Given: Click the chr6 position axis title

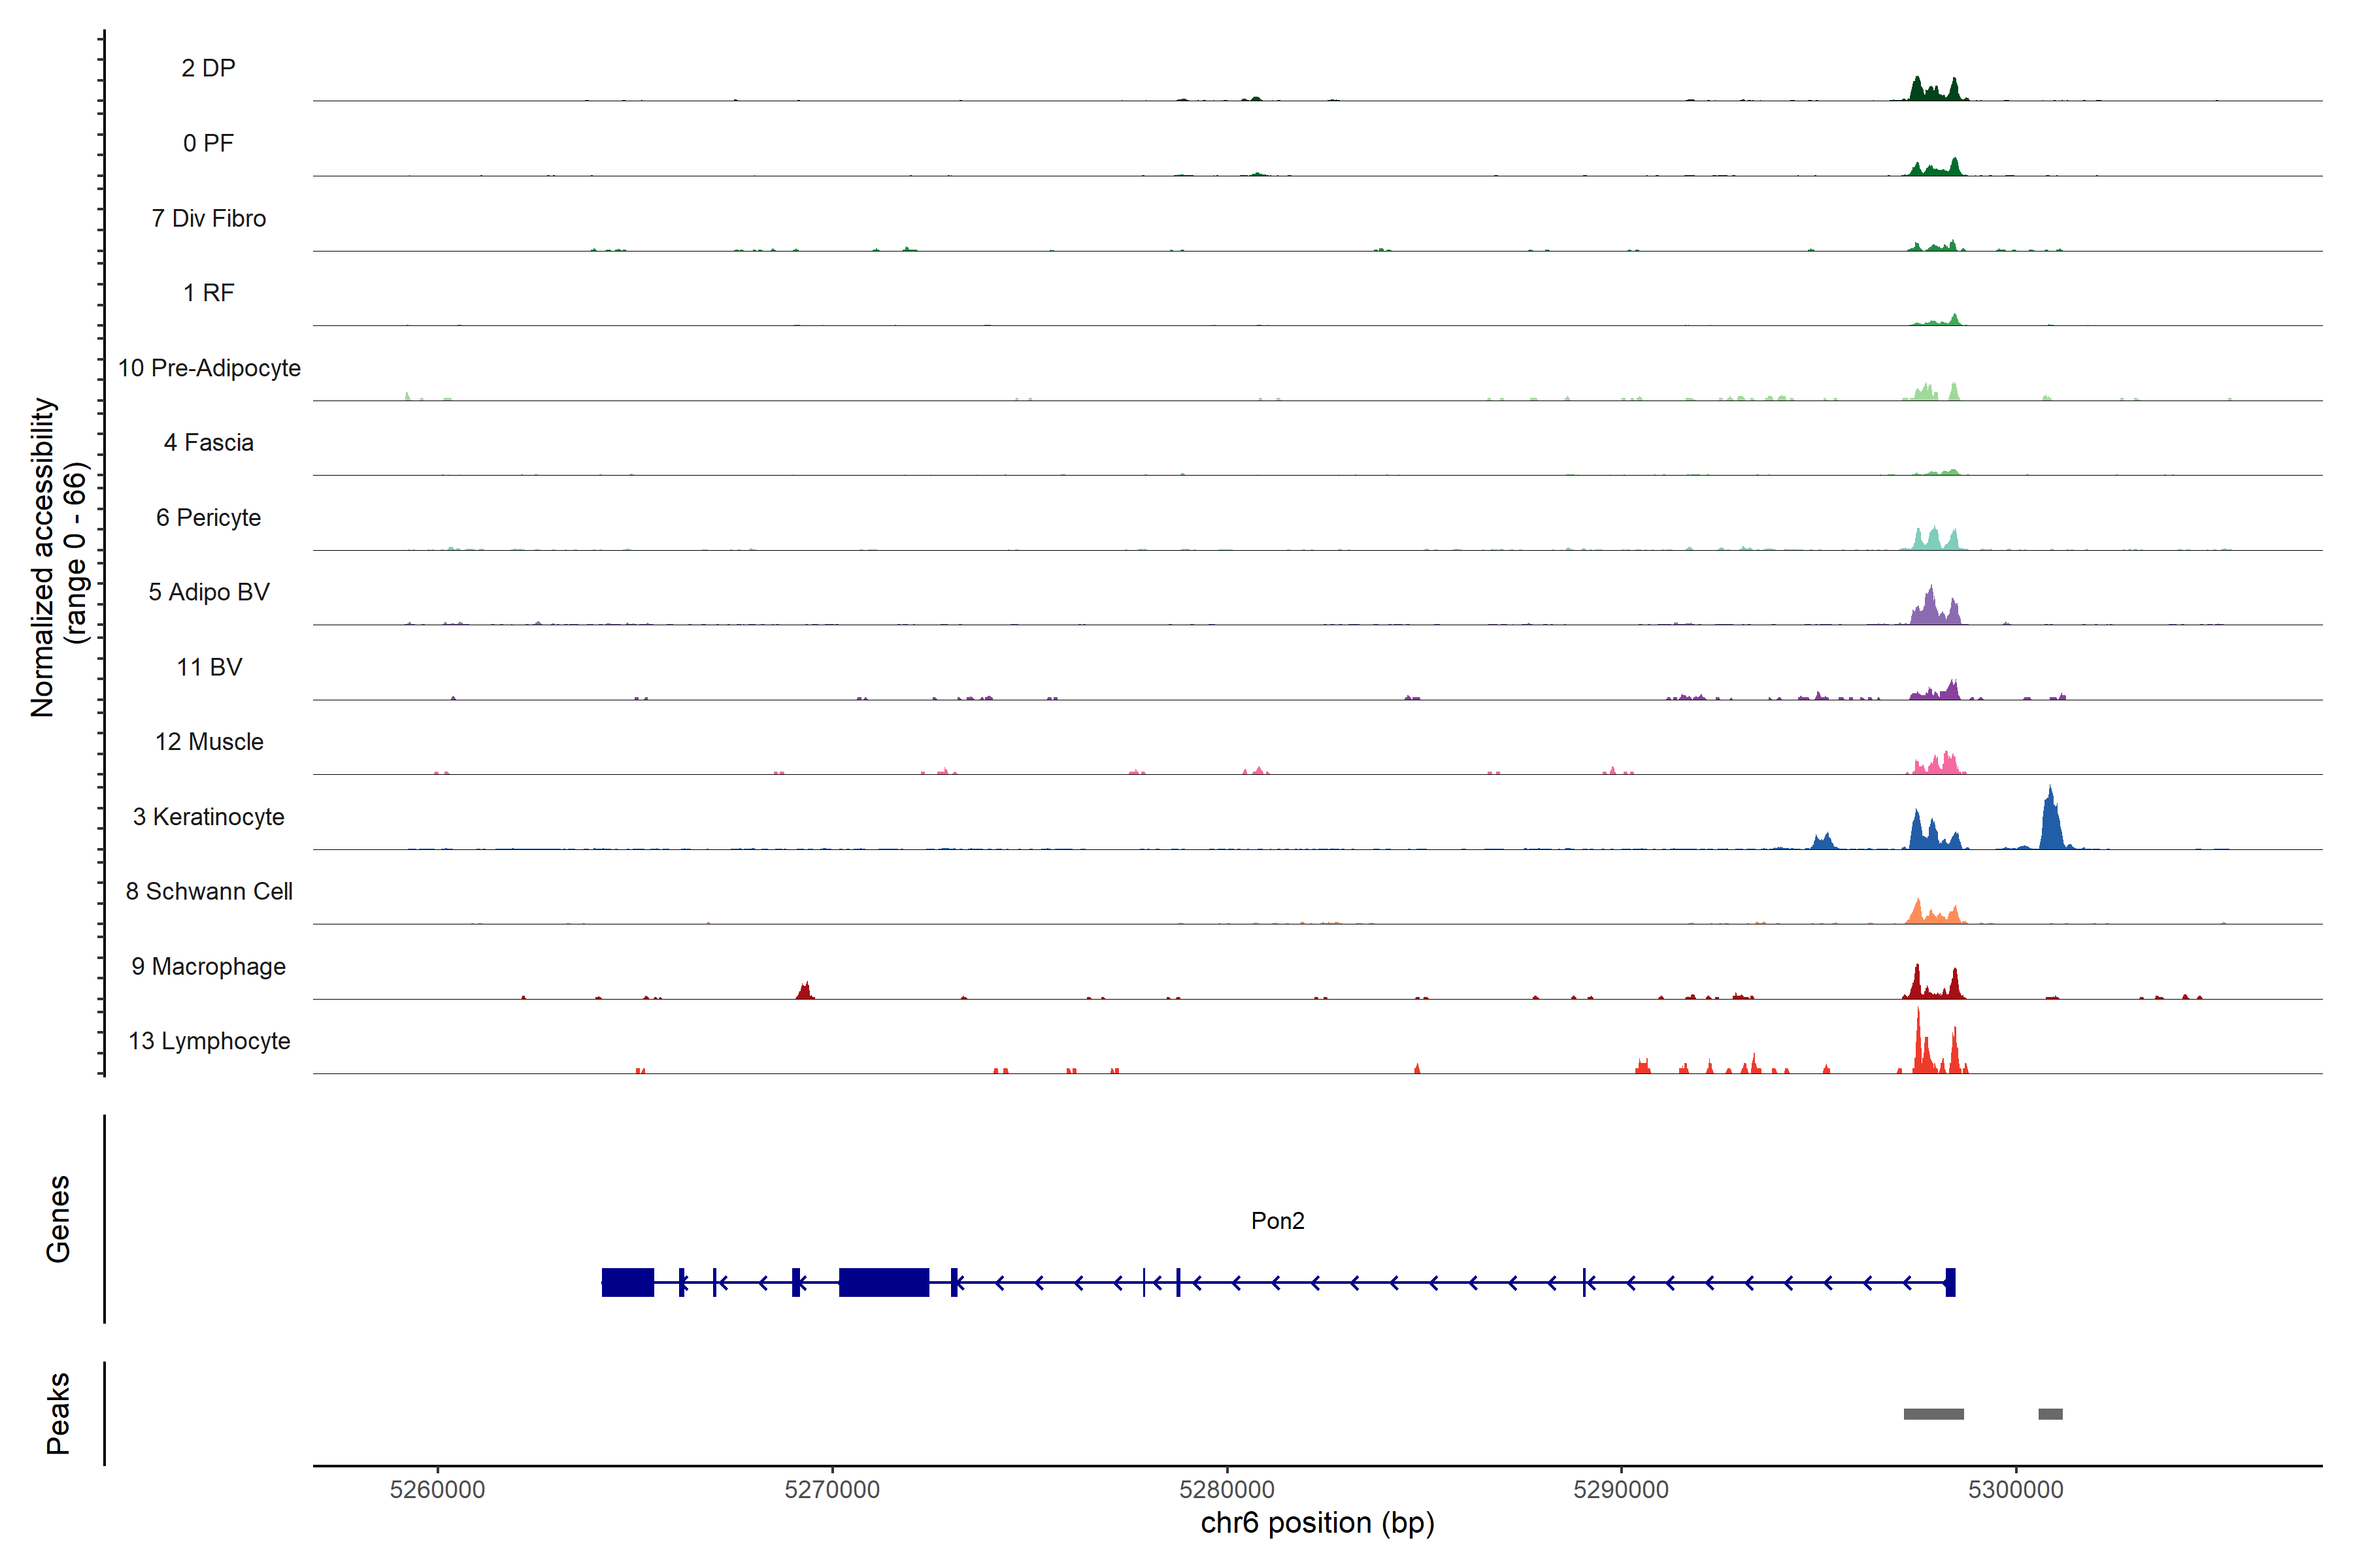Looking at the screenshot, I should [x=1316, y=1523].
